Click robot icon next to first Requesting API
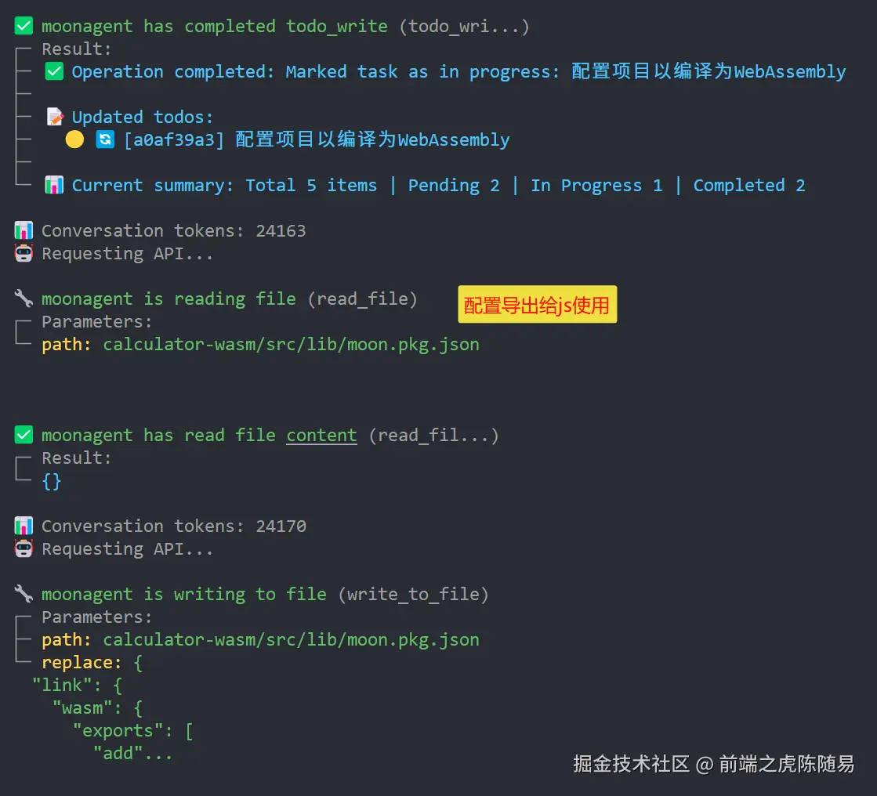 [x=24, y=253]
